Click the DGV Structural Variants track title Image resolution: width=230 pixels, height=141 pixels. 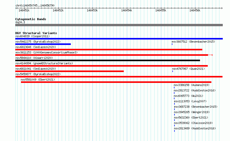pos(36,33)
